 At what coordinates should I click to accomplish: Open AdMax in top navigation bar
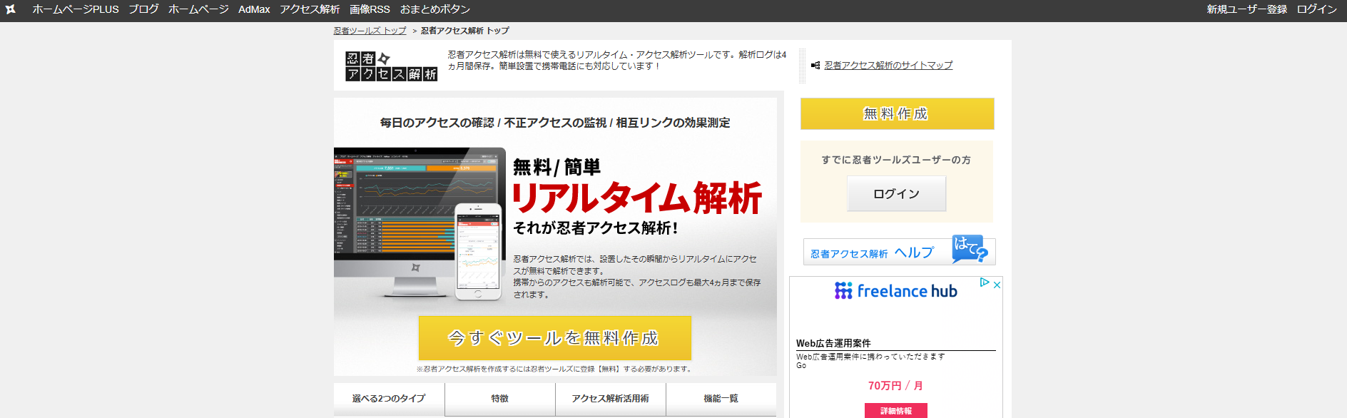point(254,10)
